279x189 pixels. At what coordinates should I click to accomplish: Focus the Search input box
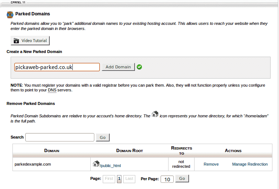pyautogui.click(x=60, y=137)
